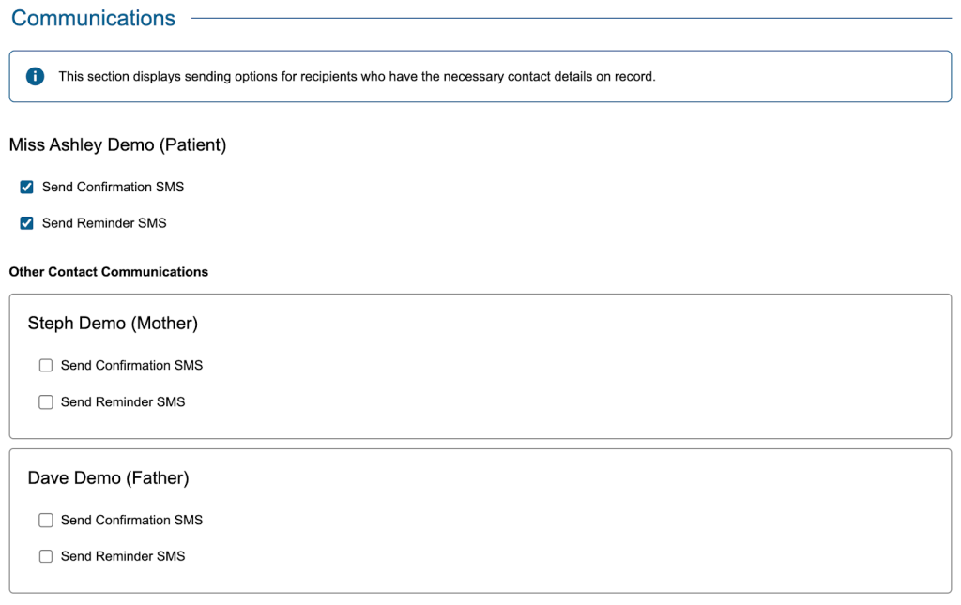The width and height of the screenshot is (961, 605).
Task: Click Send Reminder SMS label text under Steph Demo
Action: point(123,402)
